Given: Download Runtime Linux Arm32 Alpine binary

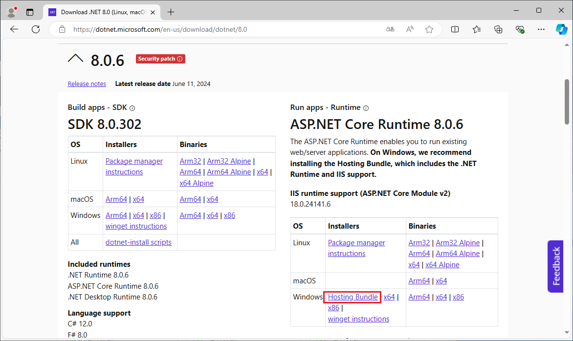Looking at the screenshot, I should pos(458,243).
